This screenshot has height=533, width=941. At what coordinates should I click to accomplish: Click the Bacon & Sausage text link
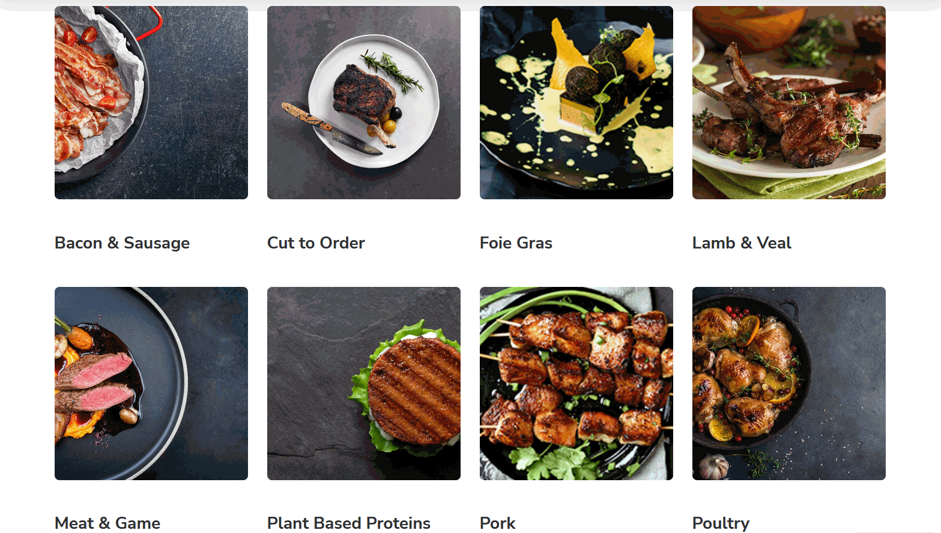coord(123,243)
